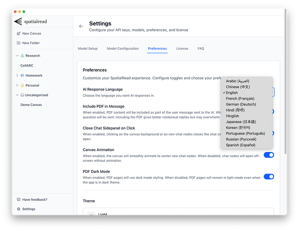Choose Japanese (日本語) from the list
The image size is (299, 231).
(246, 122)
